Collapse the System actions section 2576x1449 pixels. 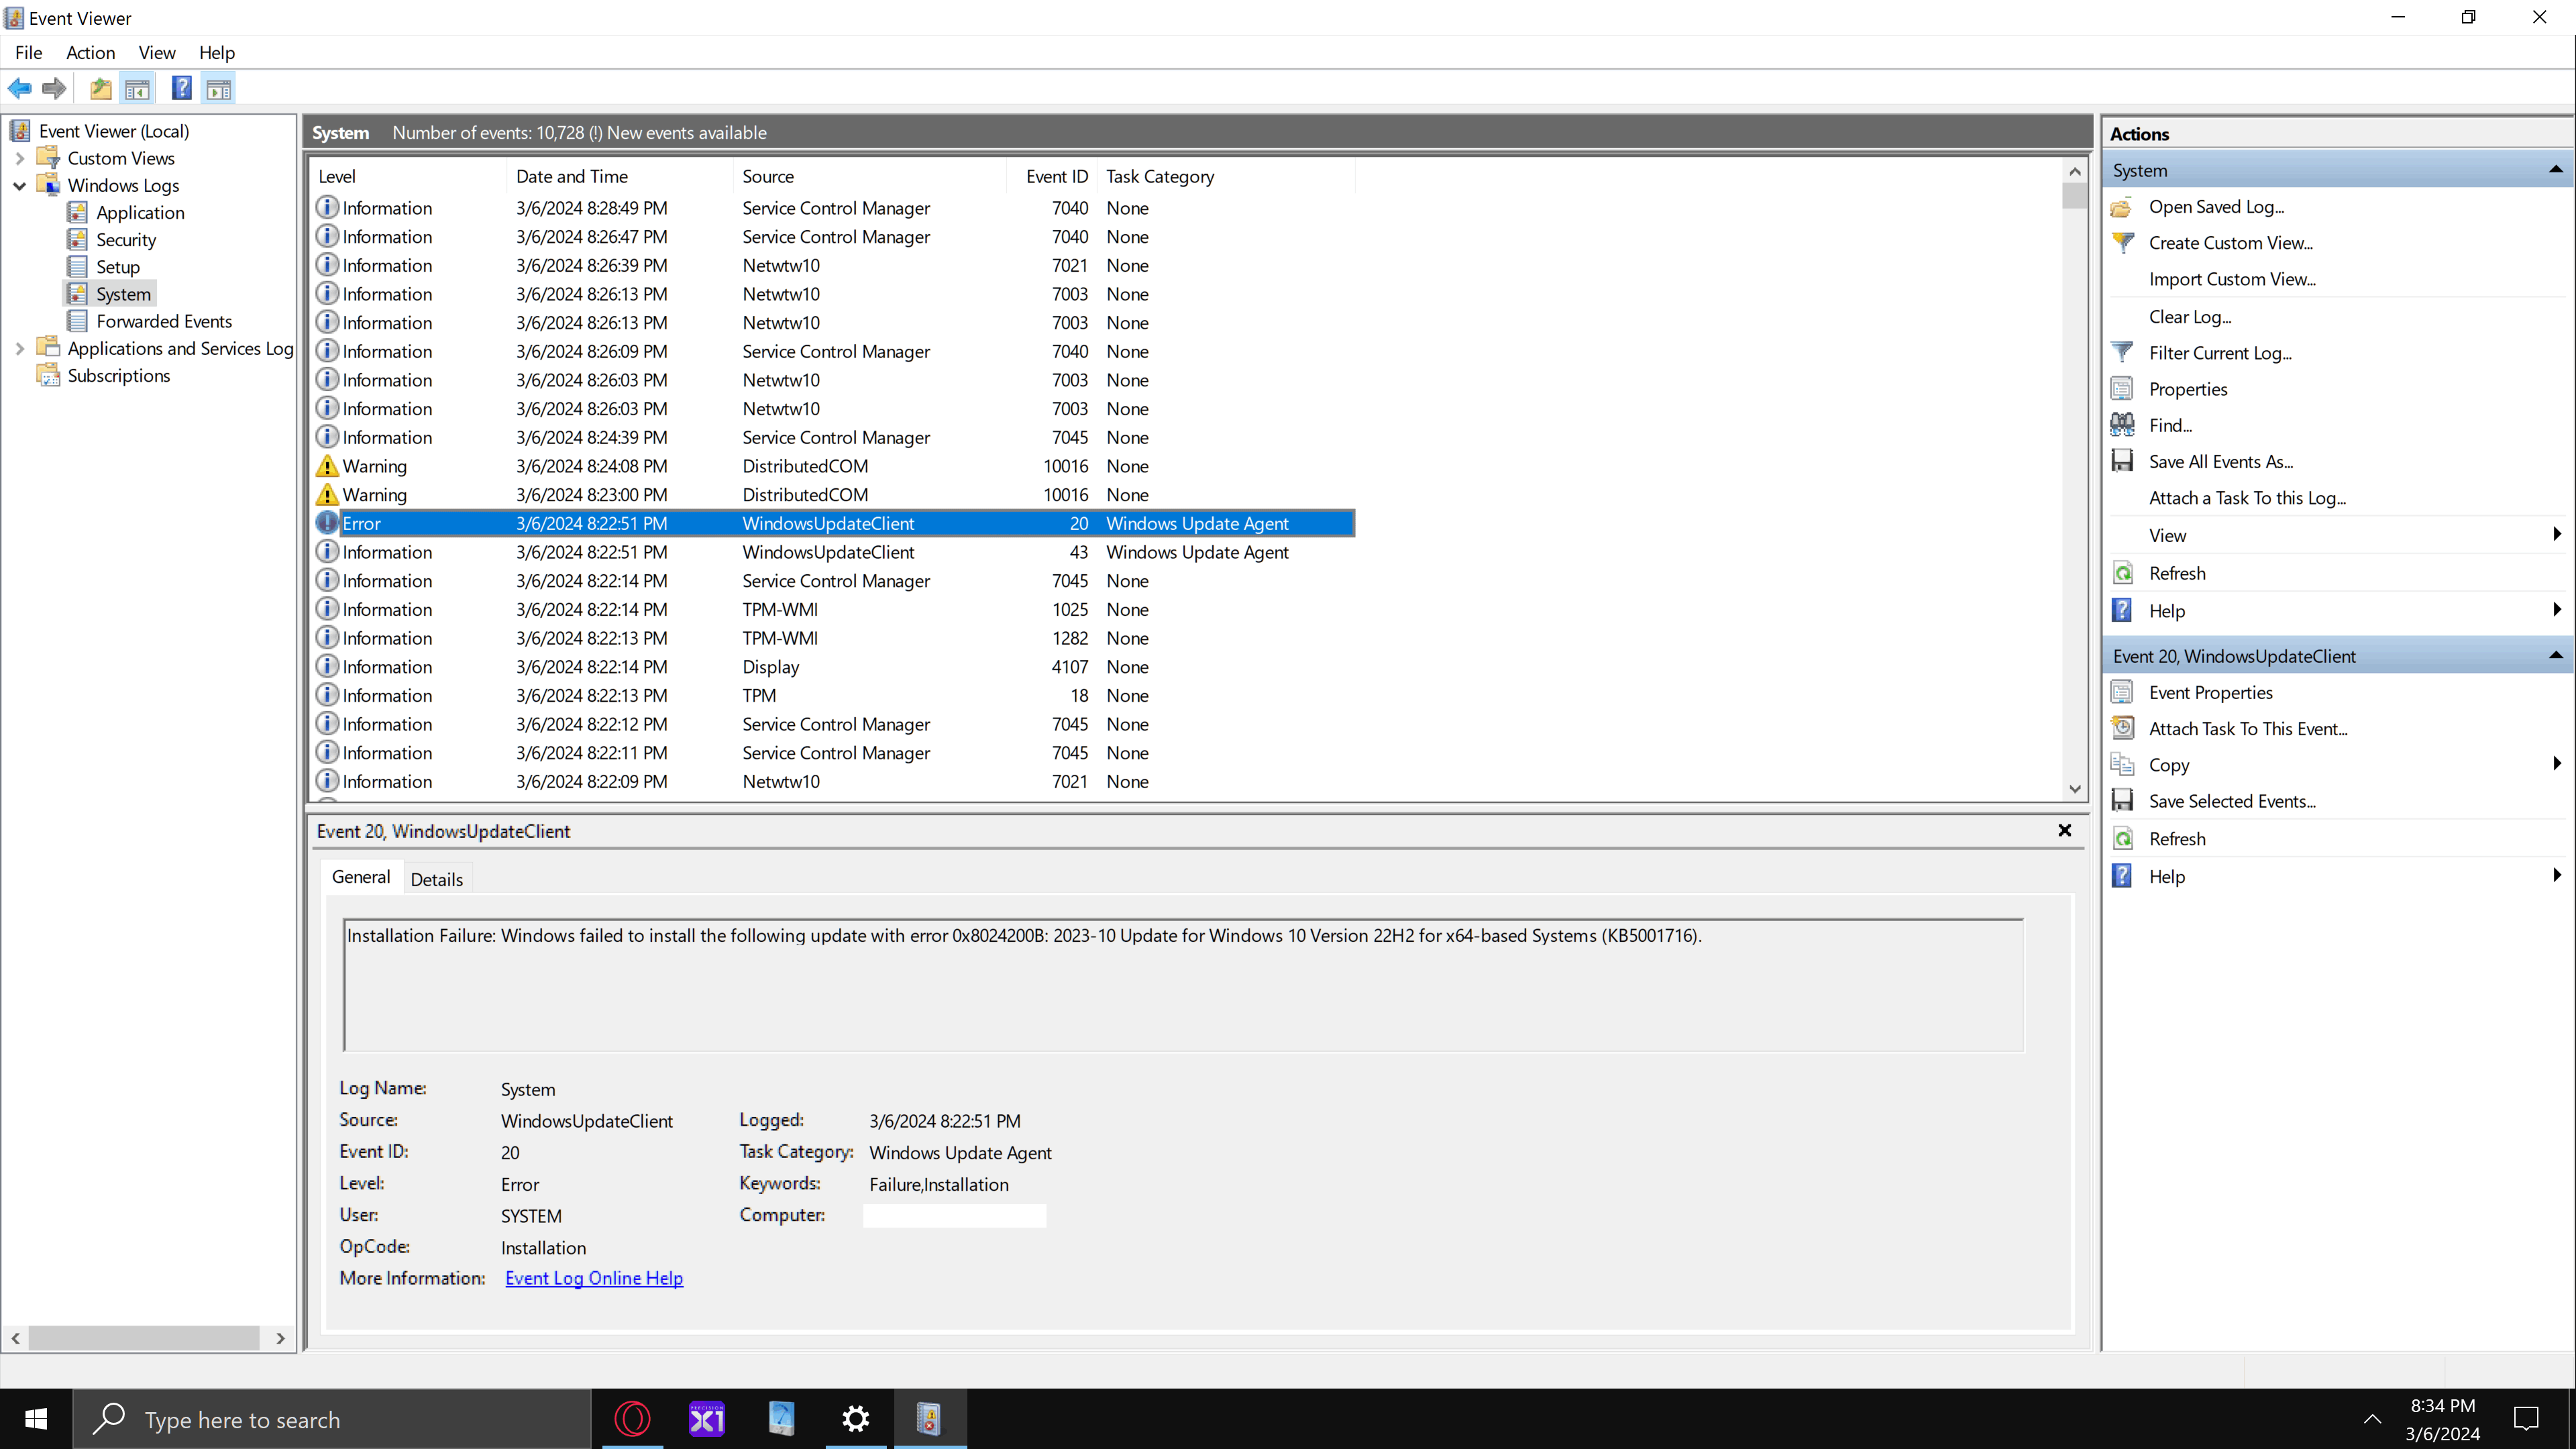[x=2555, y=170]
